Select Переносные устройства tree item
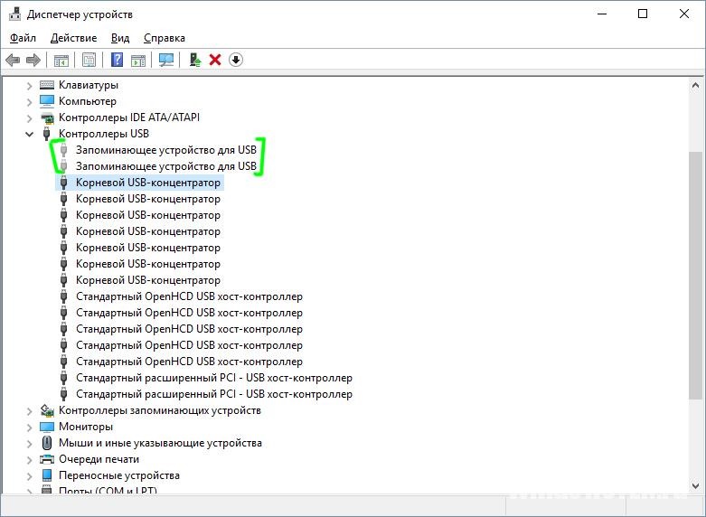The image size is (706, 517). click(x=119, y=475)
